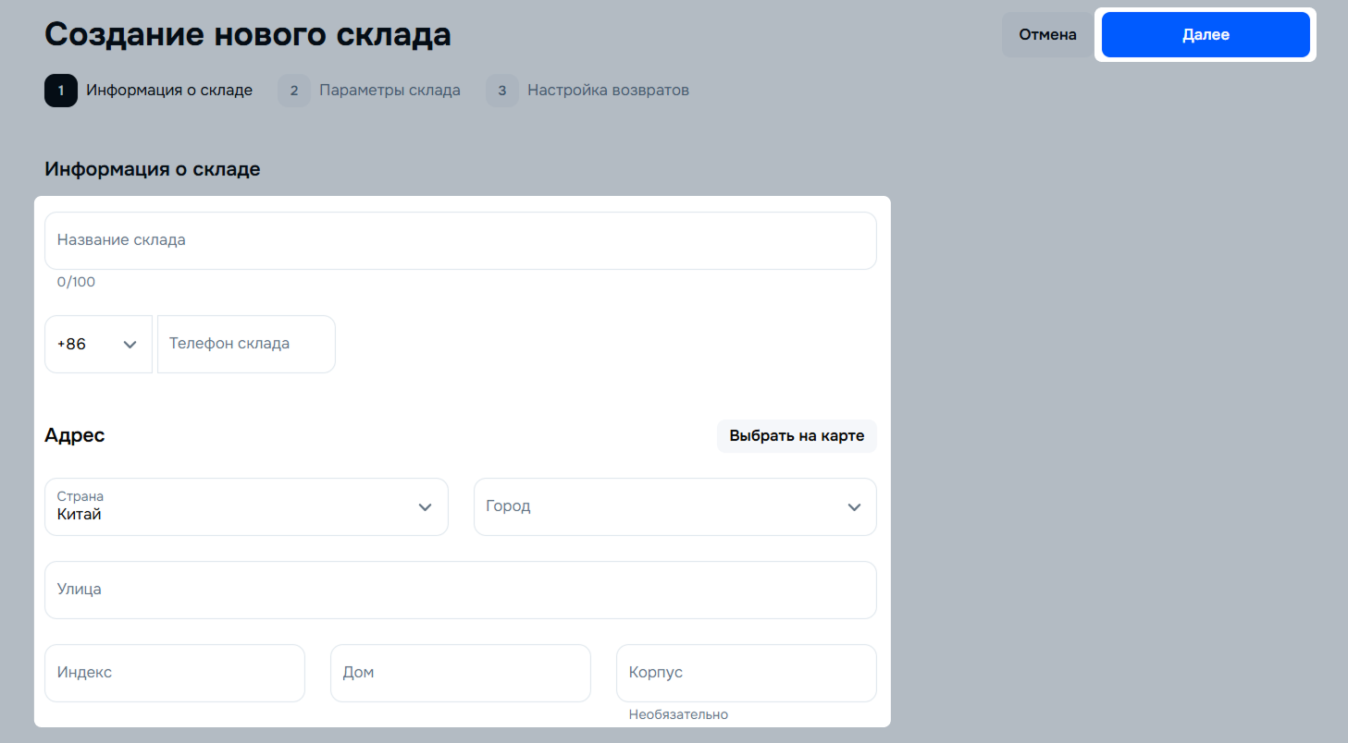Click into the optional Корпус field
Viewport: 1348px width, 743px height.
point(746,673)
